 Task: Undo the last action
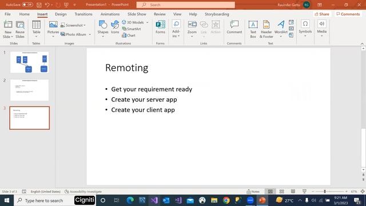(47, 5)
